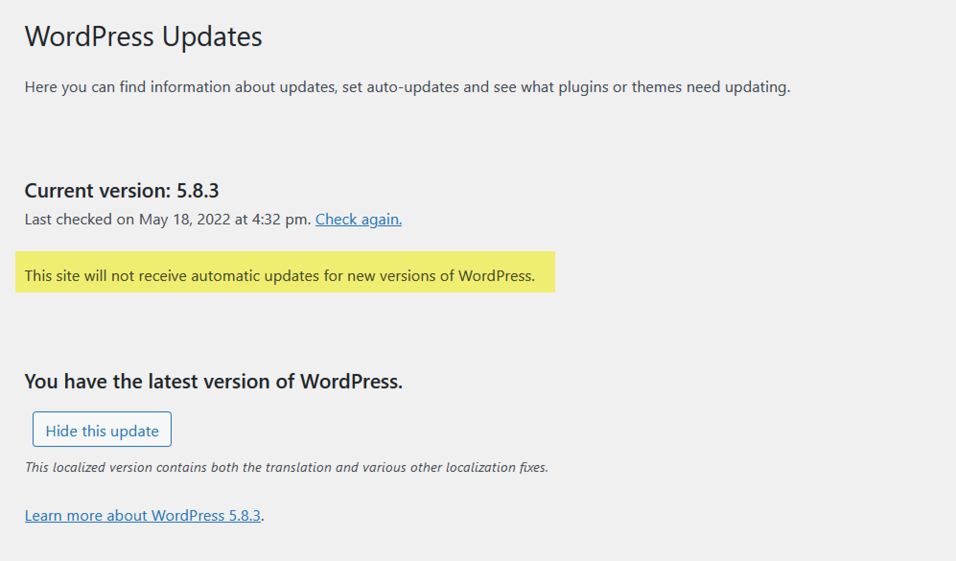Open Learn more about WordPress 5.8.3 link
The width and height of the screenshot is (956, 561).
(x=143, y=515)
